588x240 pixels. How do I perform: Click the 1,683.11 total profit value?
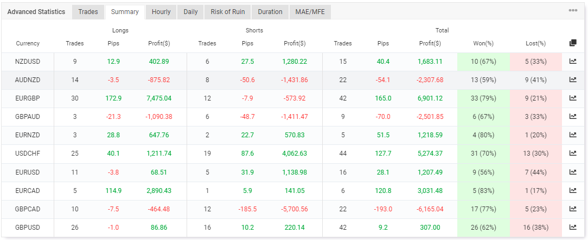(x=430, y=61)
